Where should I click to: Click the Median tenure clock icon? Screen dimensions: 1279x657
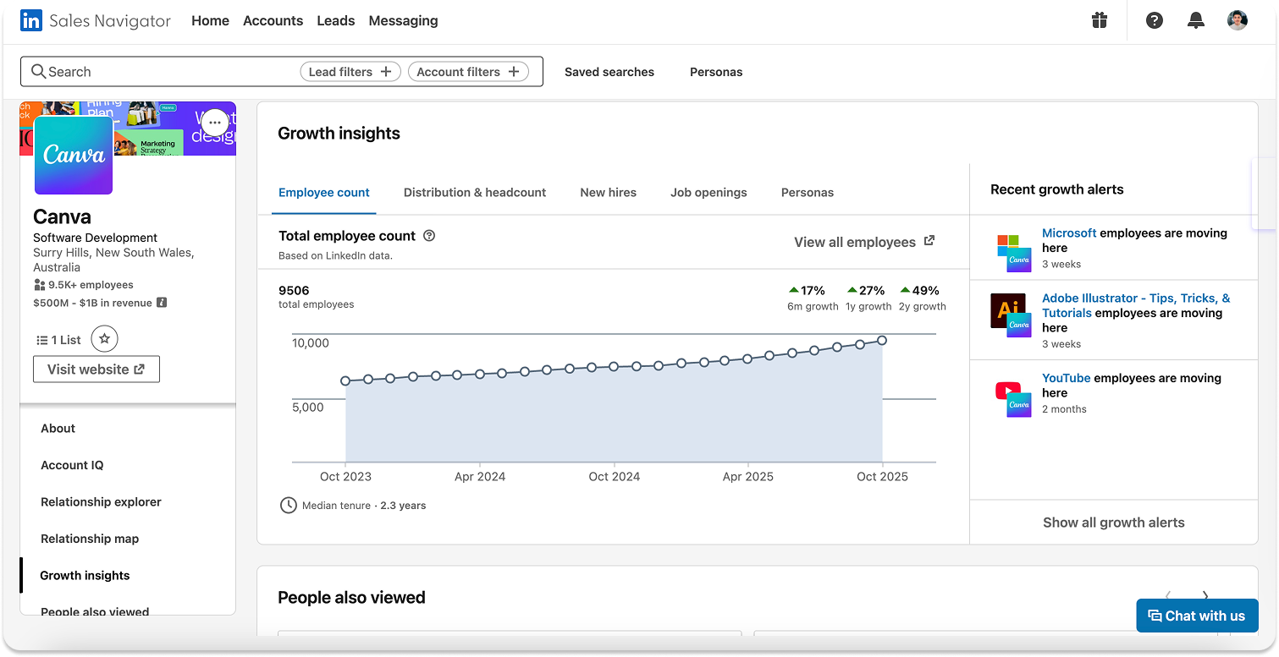pos(289,506)
